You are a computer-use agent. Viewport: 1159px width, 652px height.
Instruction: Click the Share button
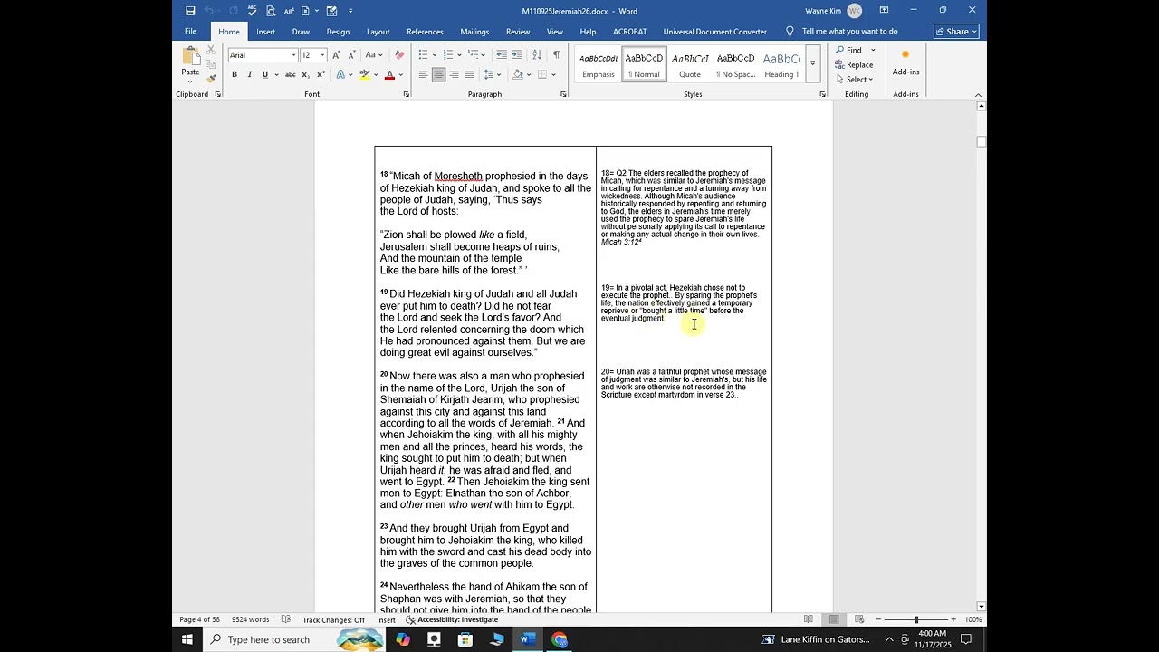click(x=956, y=32)
